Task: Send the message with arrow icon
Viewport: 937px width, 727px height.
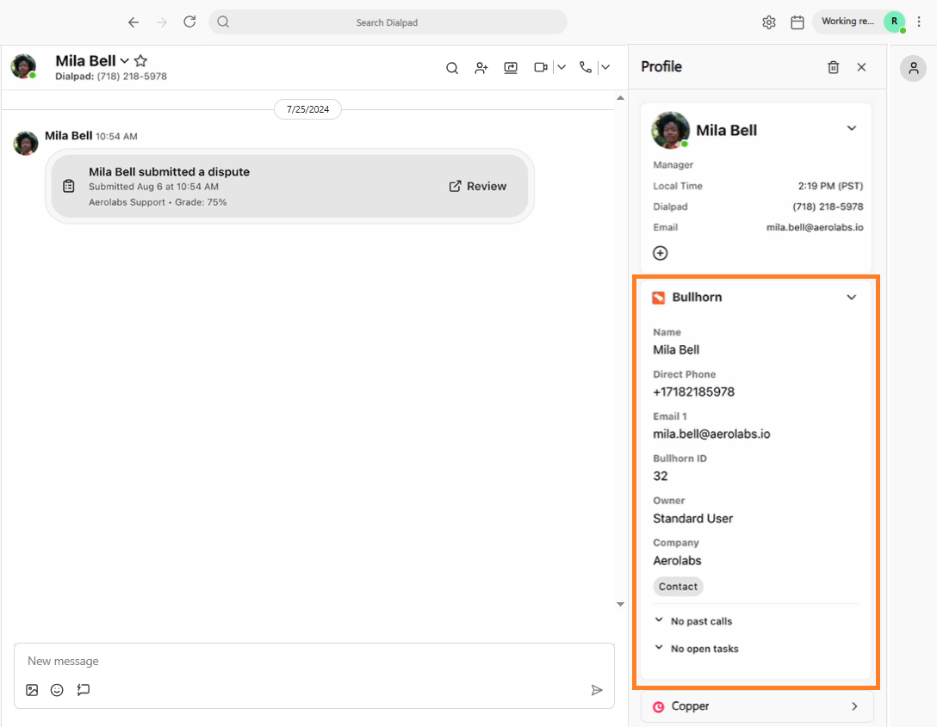Action: coord(596,690)
